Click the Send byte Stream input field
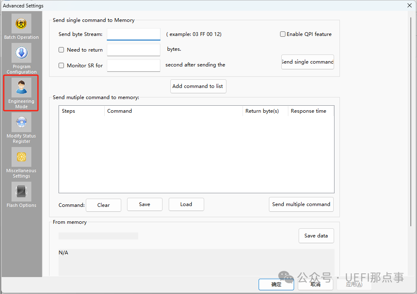 click(133, 34)
